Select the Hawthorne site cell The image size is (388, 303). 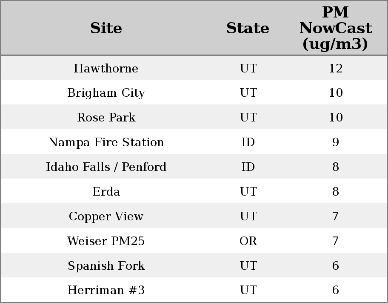tap(106, 69)
